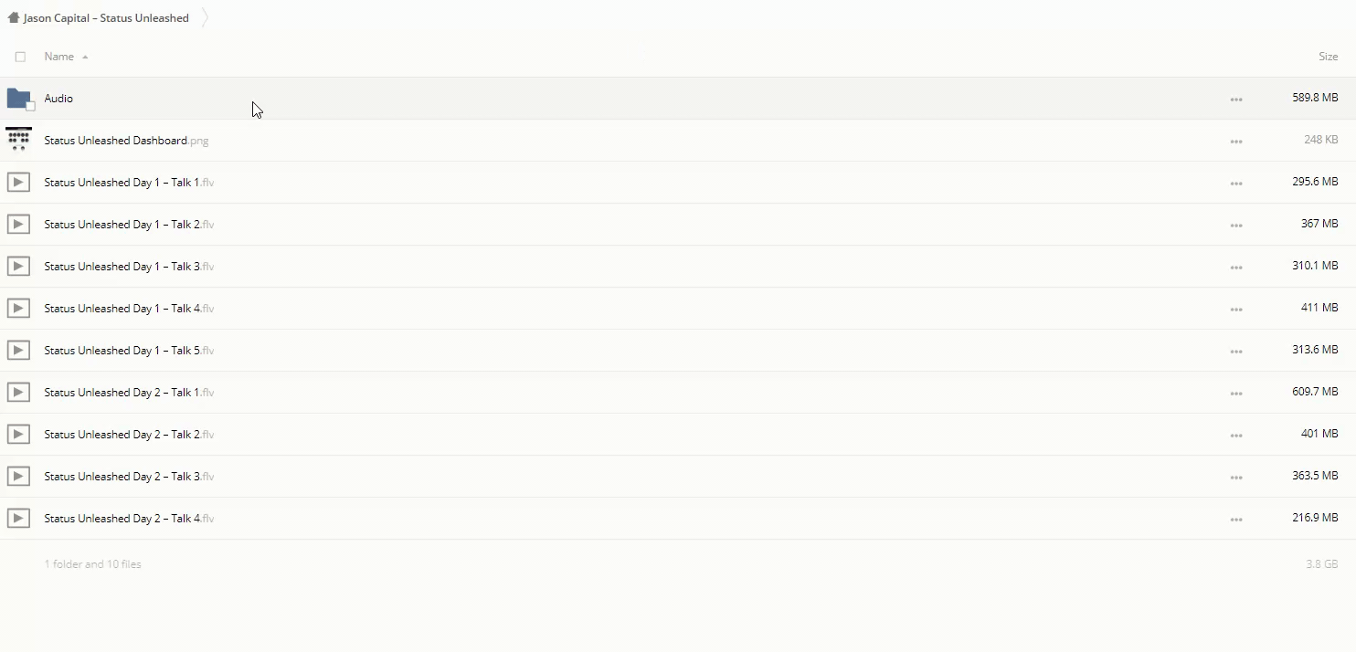Sort files by the Name column
Image resolution: width=1356 pixels, height=652 pixels.
pos(58,57)
